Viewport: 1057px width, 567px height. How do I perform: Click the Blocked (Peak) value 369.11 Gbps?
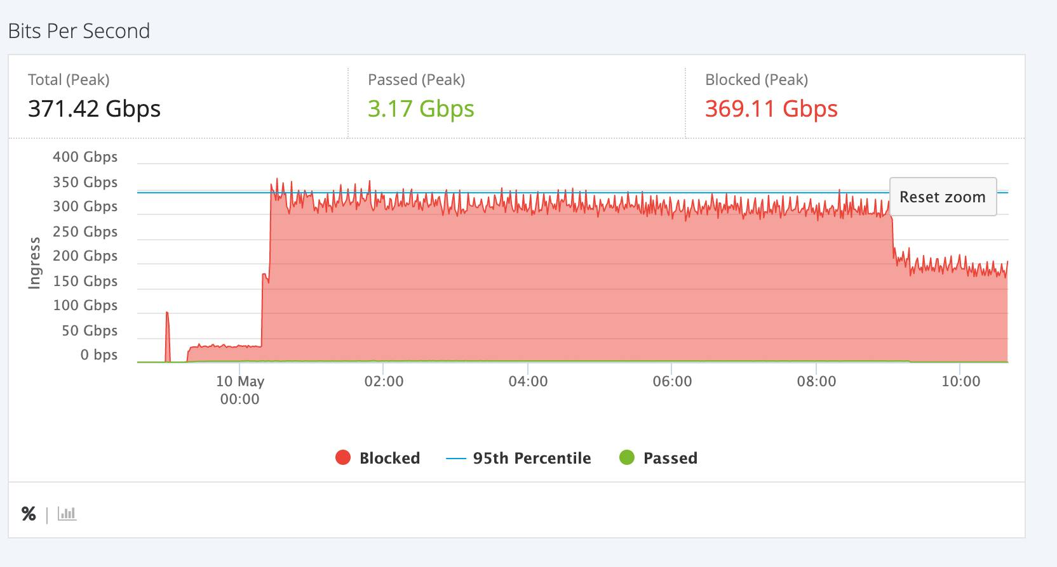pyautogui.click(x=771, y=109)
